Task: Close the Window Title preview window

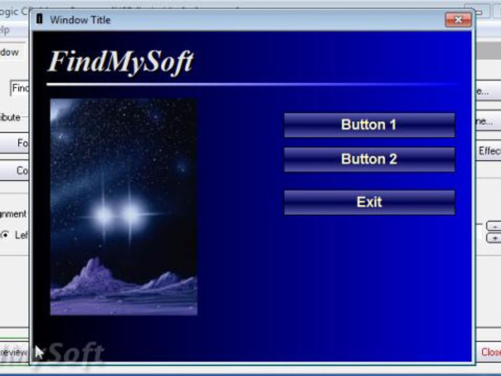Action: 458,20
